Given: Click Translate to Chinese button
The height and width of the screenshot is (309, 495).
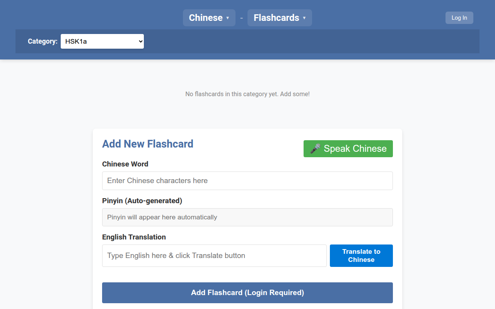Looking at the screenshot, I should pos(361,256).
